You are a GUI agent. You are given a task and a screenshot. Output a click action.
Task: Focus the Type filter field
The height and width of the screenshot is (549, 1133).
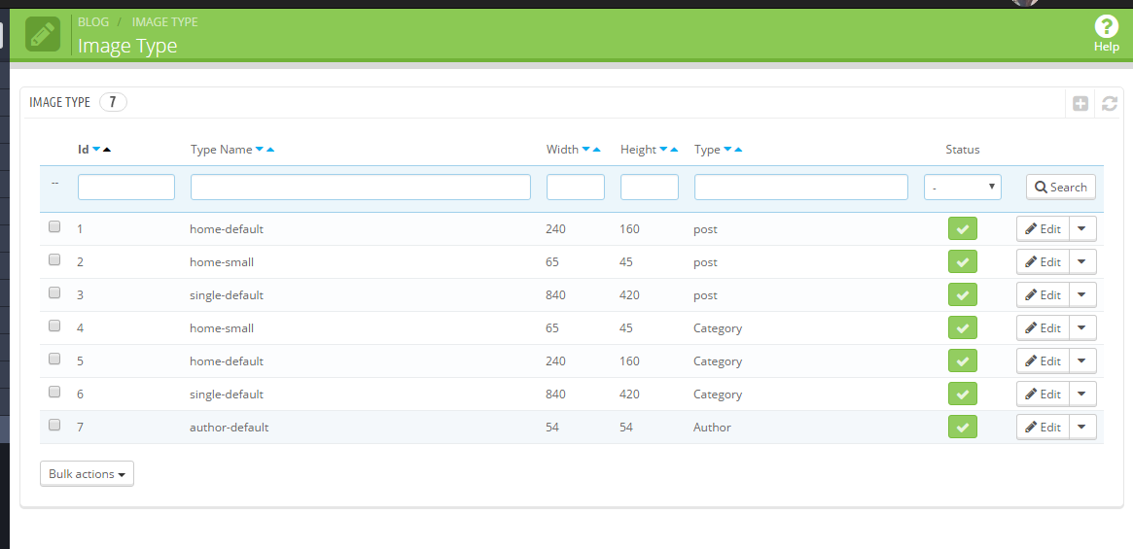(801, 188)
